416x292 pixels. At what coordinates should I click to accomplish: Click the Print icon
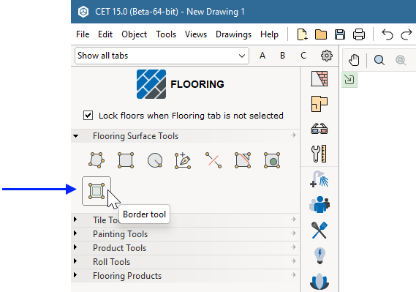coord(359,34)
